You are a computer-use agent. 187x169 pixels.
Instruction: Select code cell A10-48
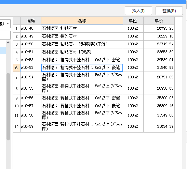[31, 29]
